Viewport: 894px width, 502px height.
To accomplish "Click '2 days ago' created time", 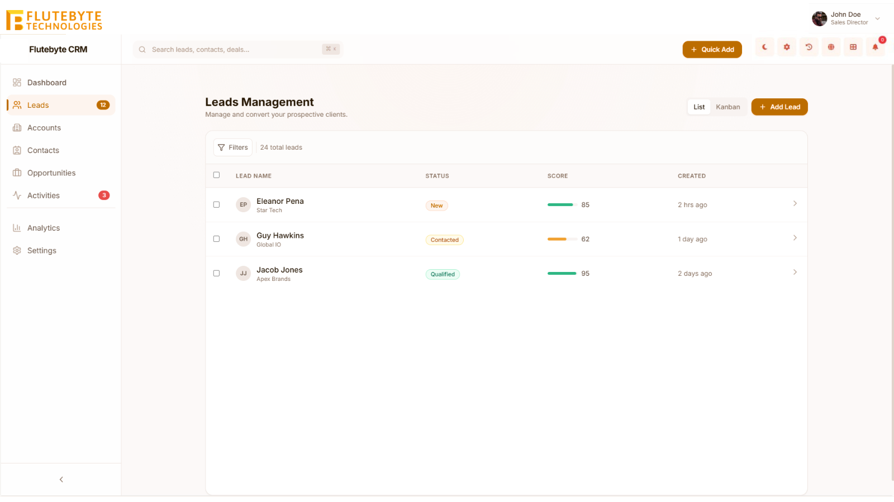I will pyautogui.click(x=695, y=274).
